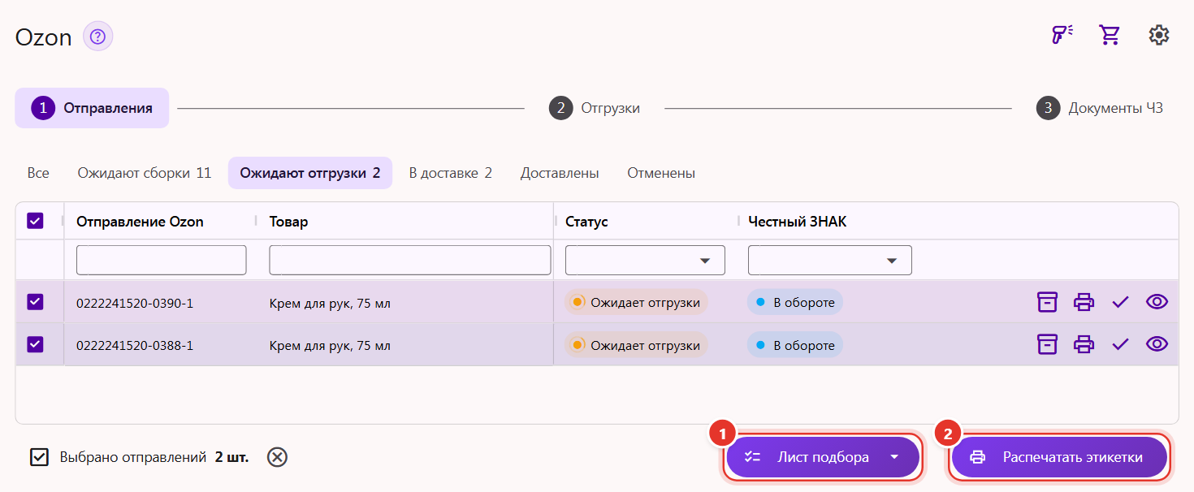The image size is (1194, 492).
Task: Click the Распечатать этикетки button
Action: (x=1059, y=457)
